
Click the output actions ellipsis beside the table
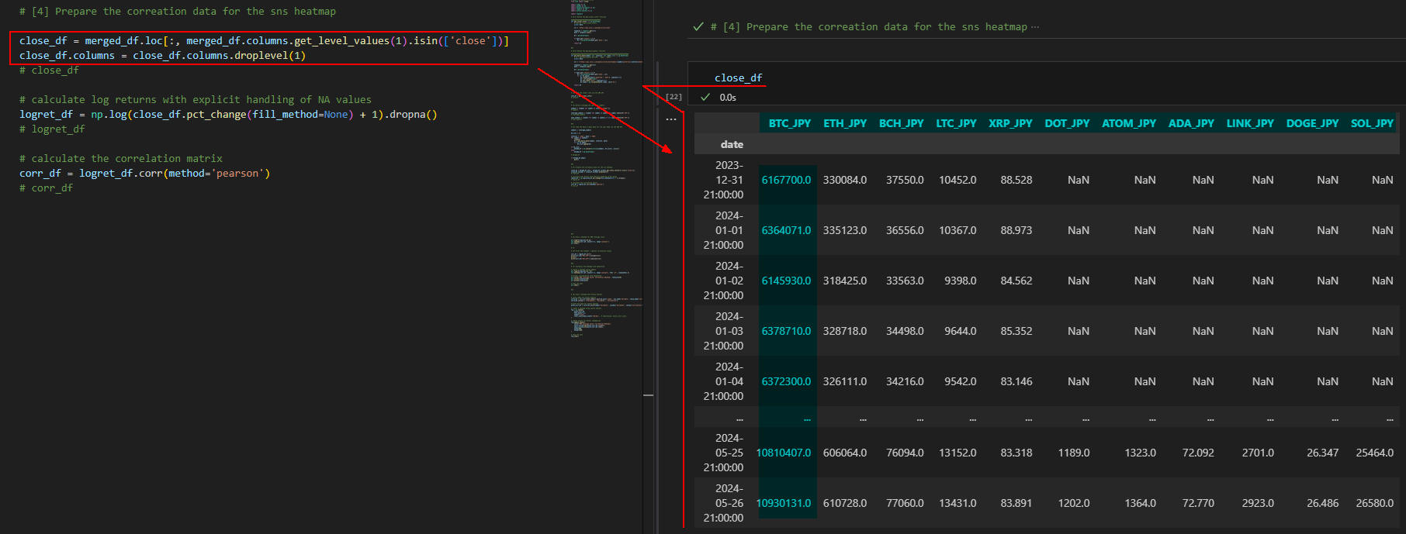[x=671, y=119]
